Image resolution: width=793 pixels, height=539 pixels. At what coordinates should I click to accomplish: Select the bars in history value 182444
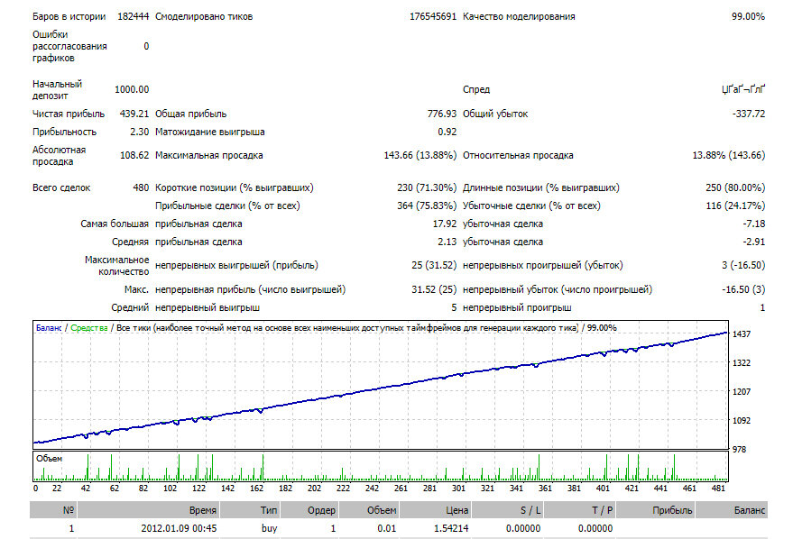pyautogui.click(x=133, y=16)
